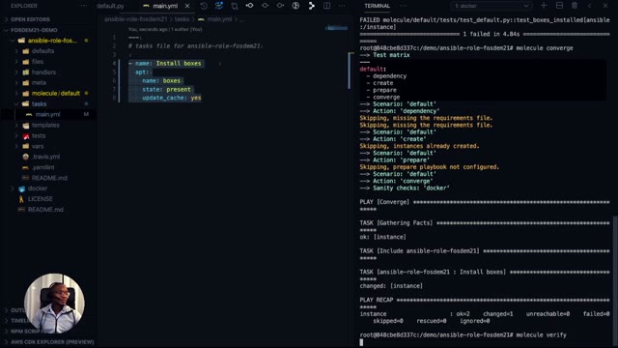
Task: Expand the vars folder
Action: (x=38, y=146)
